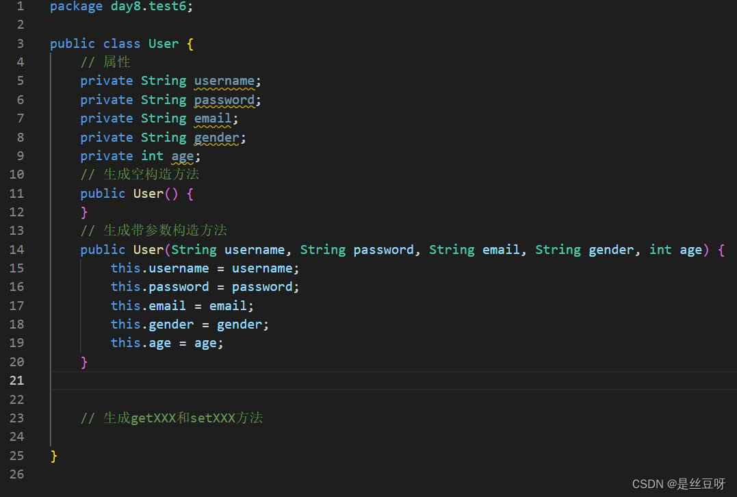Click this.age assignment on line 19
This screenshot has width=737, height=497.
click(144, 342)
